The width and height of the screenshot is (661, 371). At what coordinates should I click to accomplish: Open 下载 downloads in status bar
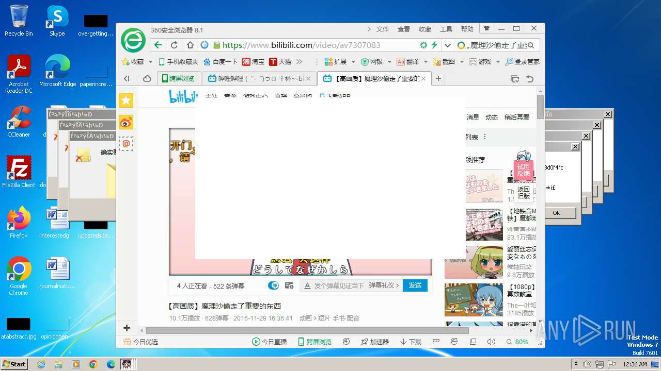[411, 342]
